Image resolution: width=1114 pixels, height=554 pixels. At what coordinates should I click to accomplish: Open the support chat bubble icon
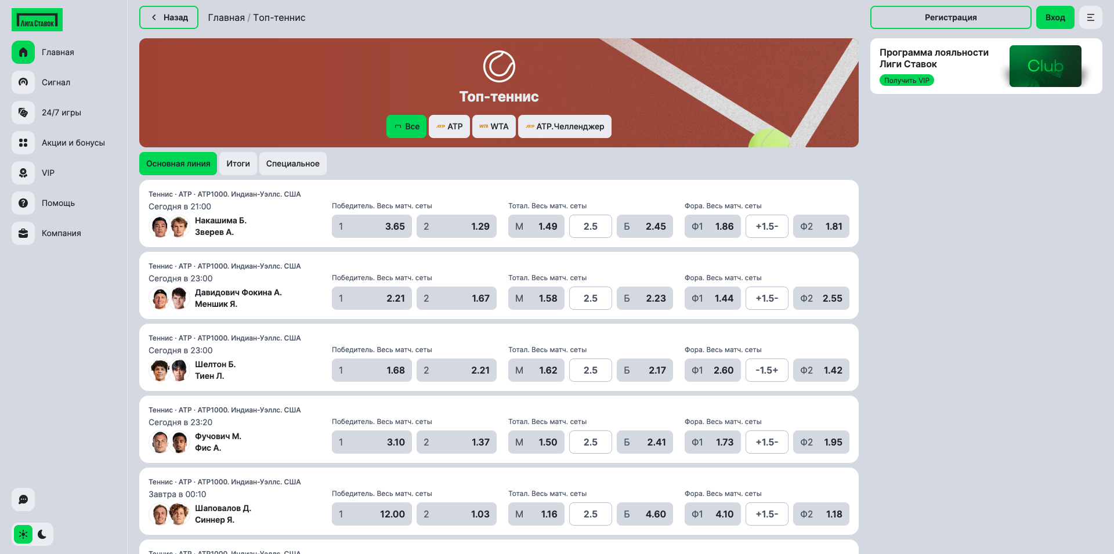click(23, 499)
